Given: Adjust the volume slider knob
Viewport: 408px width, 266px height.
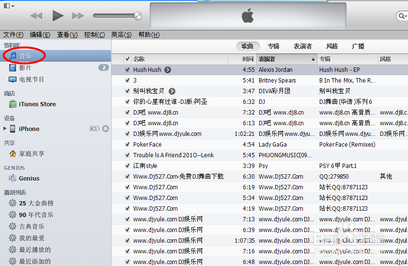Looking at the screenshot, I should pos(138,16).
